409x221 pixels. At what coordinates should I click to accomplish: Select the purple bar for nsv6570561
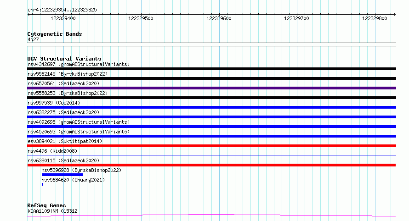click(x=211, y=88)
